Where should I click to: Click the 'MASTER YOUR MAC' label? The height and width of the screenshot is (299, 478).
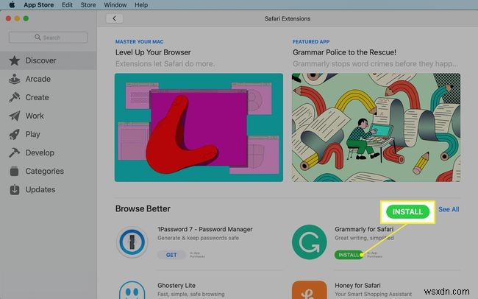pos(139,41)
